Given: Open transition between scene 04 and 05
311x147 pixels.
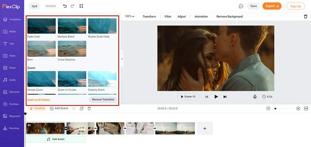Looking at the screenshot, I should (x=155, y=128).
